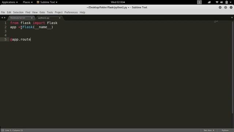Open the Find menu
234x132 pixels.
pos(28,12)
